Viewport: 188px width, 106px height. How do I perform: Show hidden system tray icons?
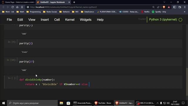(157, 103)
